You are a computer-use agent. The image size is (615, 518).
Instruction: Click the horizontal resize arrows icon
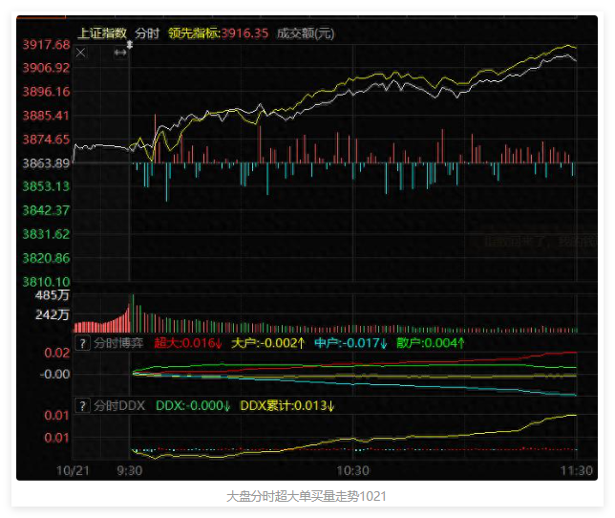coord(120,53)
